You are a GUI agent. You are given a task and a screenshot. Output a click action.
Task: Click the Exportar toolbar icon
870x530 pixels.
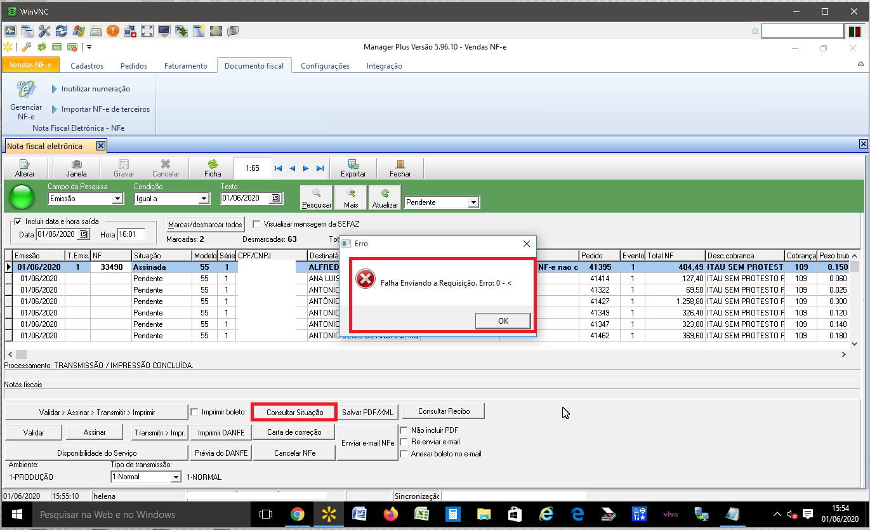click(x=353, y=168)
